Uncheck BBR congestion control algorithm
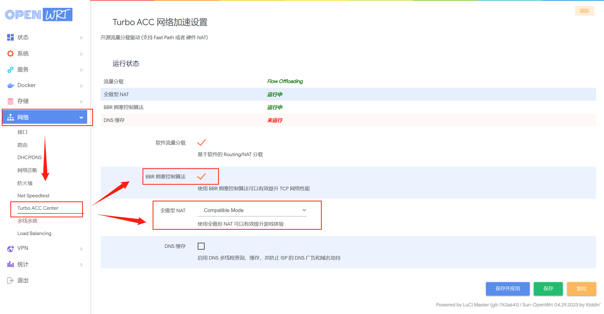This screenshot has width=604, height=314. pyautogui.click(x=201, y=176)
